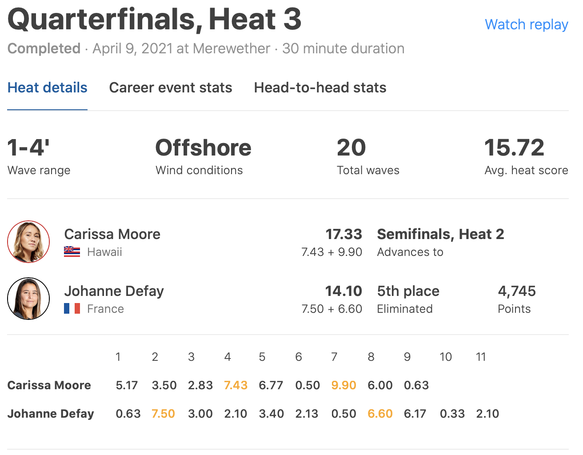The width and height of the screenshot is (583, 455).
Task: Click Carissa Moore's highlighted 7.43 score
Action: (236, 385)
